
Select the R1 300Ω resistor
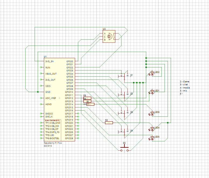coord(90,104)
